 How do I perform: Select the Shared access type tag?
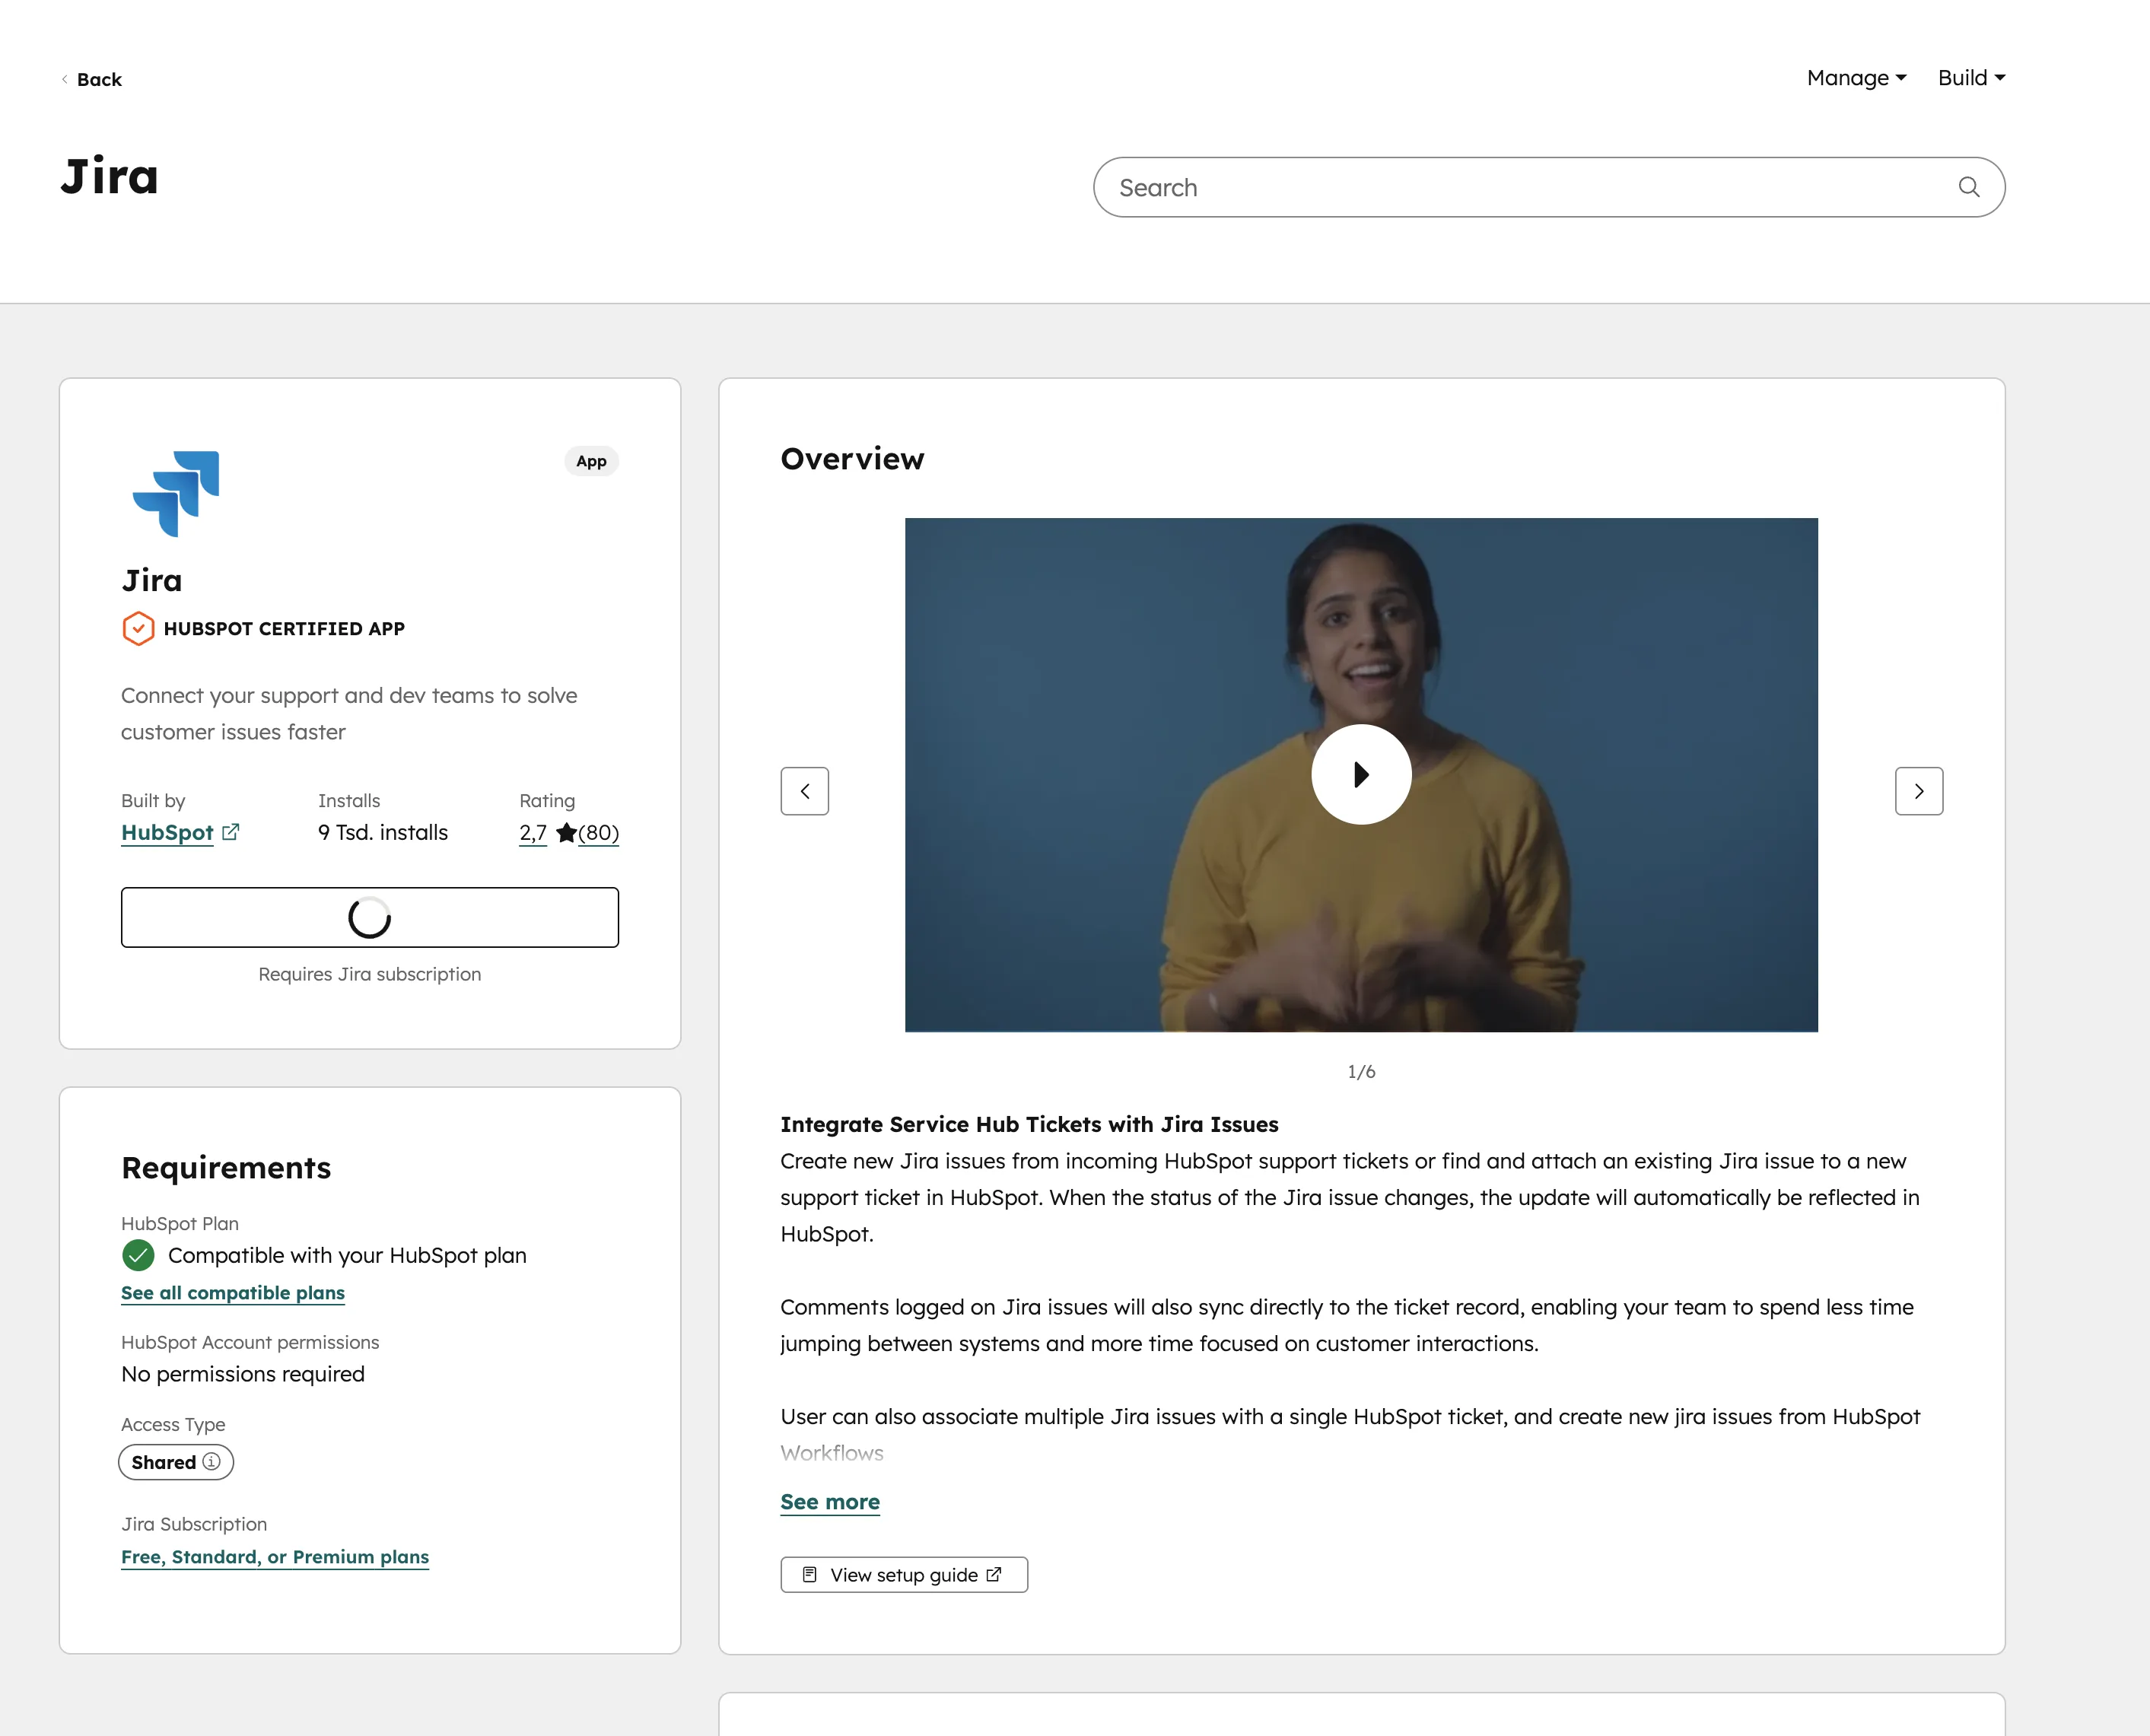176,1462
